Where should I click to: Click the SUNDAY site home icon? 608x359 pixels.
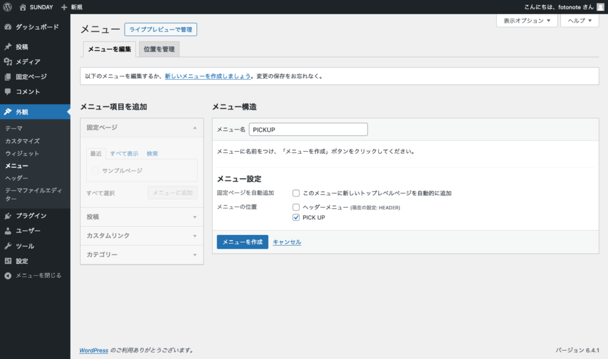tap(23, 7)
